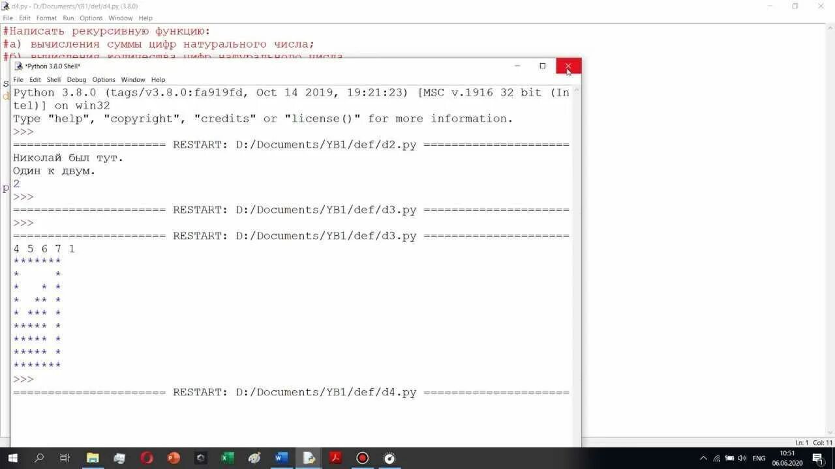Open Windows Start menu
Image resolution: width=835 pixels, height=469 pixels.
pyautogui.click(x=12, y=458)
